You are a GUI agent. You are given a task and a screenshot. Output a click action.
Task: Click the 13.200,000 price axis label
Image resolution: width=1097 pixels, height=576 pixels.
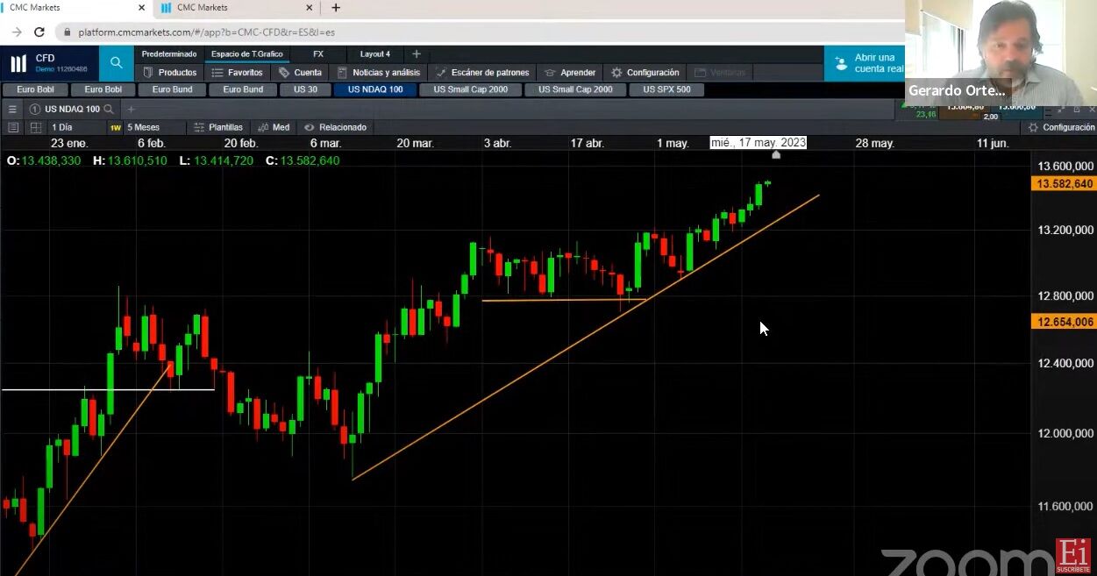(1065, 231)
